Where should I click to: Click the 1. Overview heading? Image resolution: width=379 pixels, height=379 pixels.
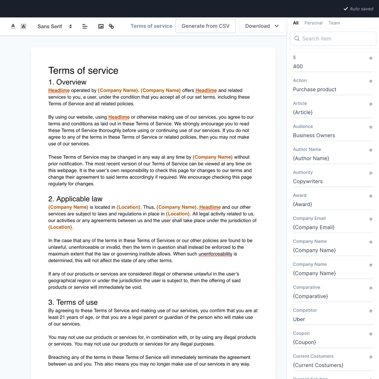pyautogui.click(x=67, y=82)
